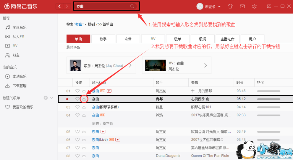Open the messages envelope icon
This screenshot has width=293, height=160.
[x=242, y=6]
